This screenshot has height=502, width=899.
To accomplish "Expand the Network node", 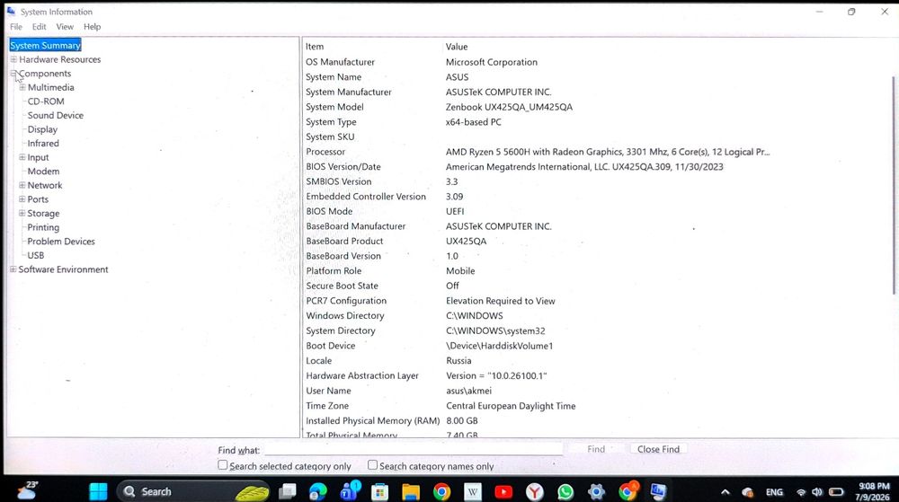I will (x=22, y=185).
